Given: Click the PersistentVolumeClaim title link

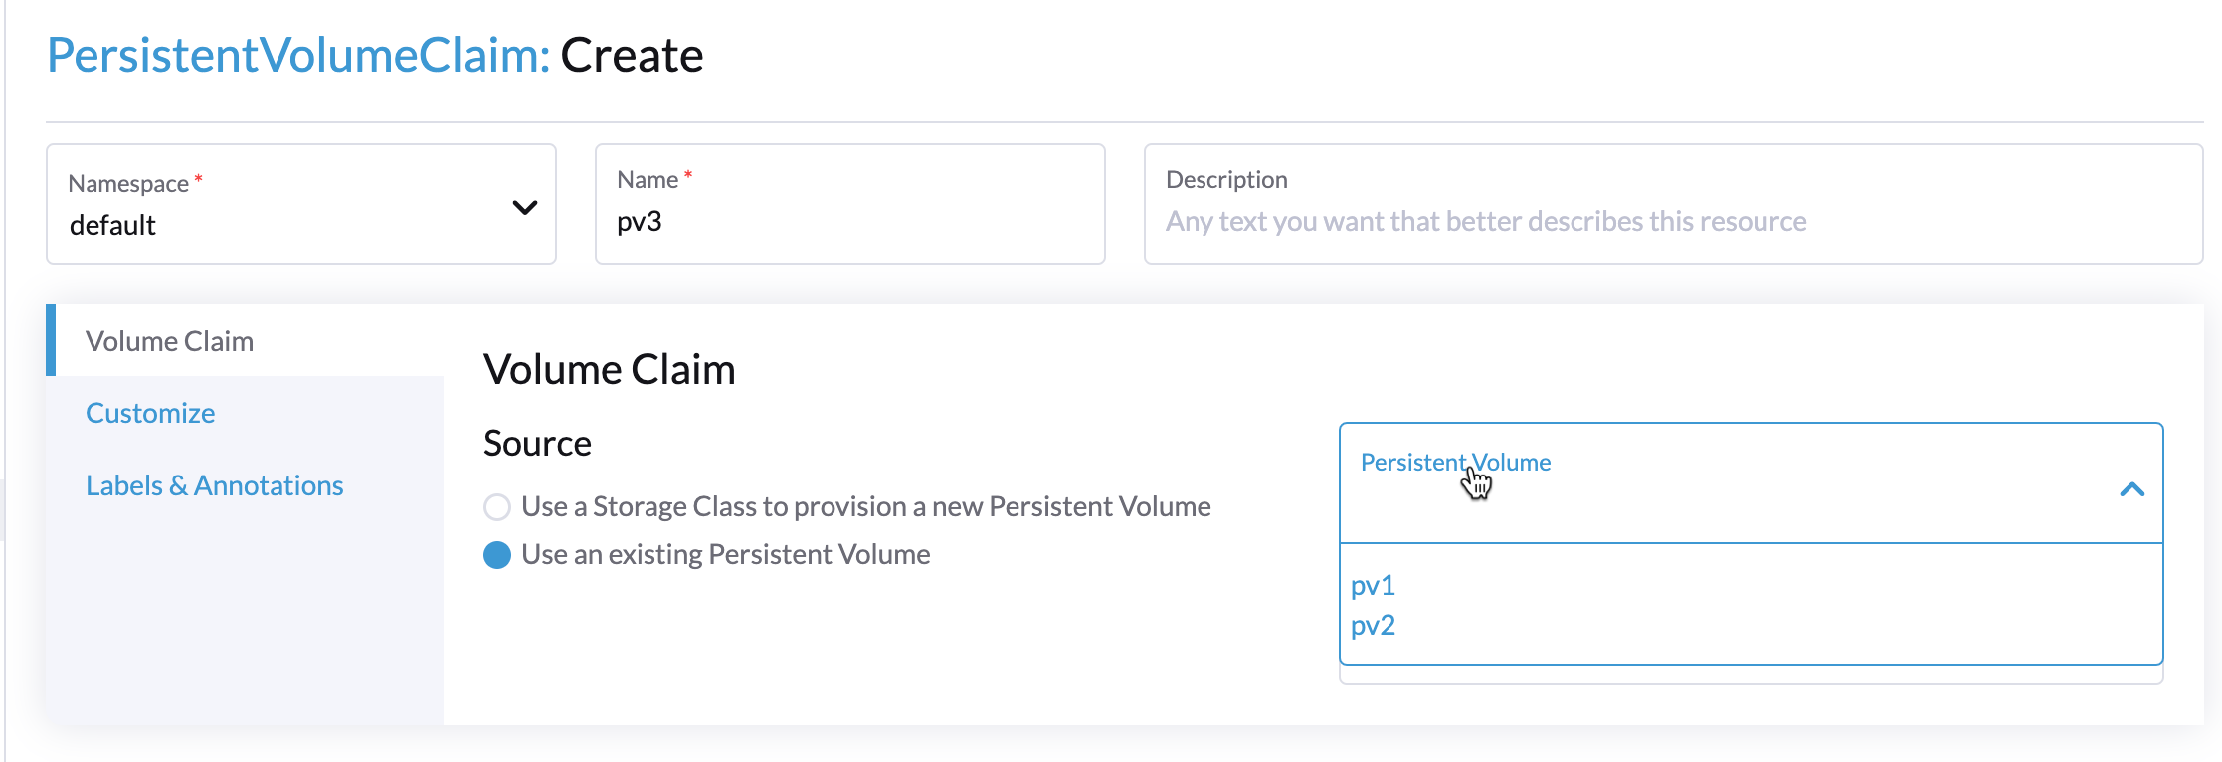Looking at the screenshot, I should (292, 55).
